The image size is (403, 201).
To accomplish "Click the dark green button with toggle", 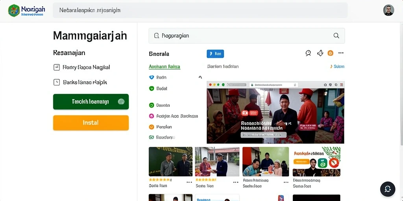I will 91,102.
